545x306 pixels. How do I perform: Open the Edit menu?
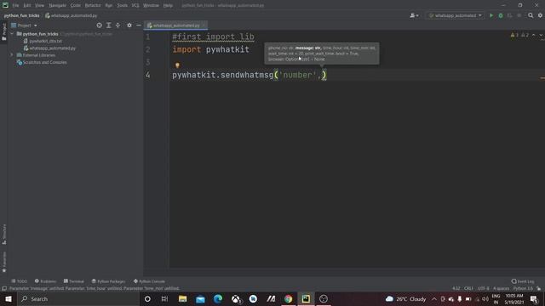26,5
